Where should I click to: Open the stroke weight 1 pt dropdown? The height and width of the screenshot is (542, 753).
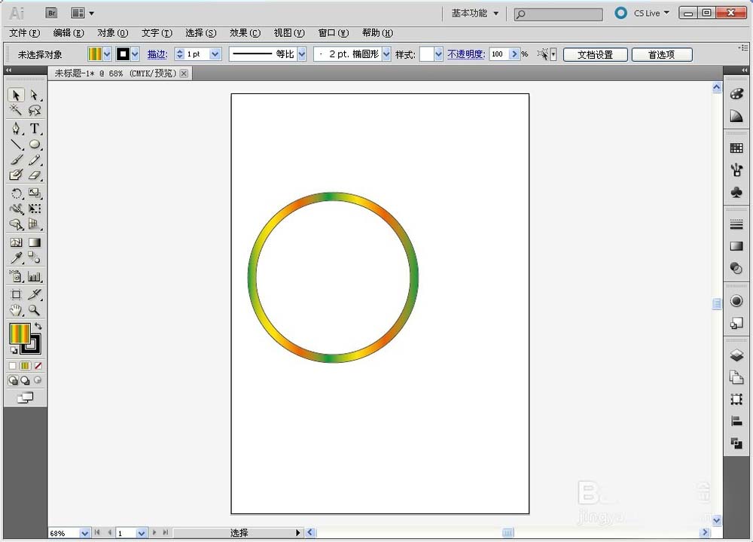click(215, 54)
